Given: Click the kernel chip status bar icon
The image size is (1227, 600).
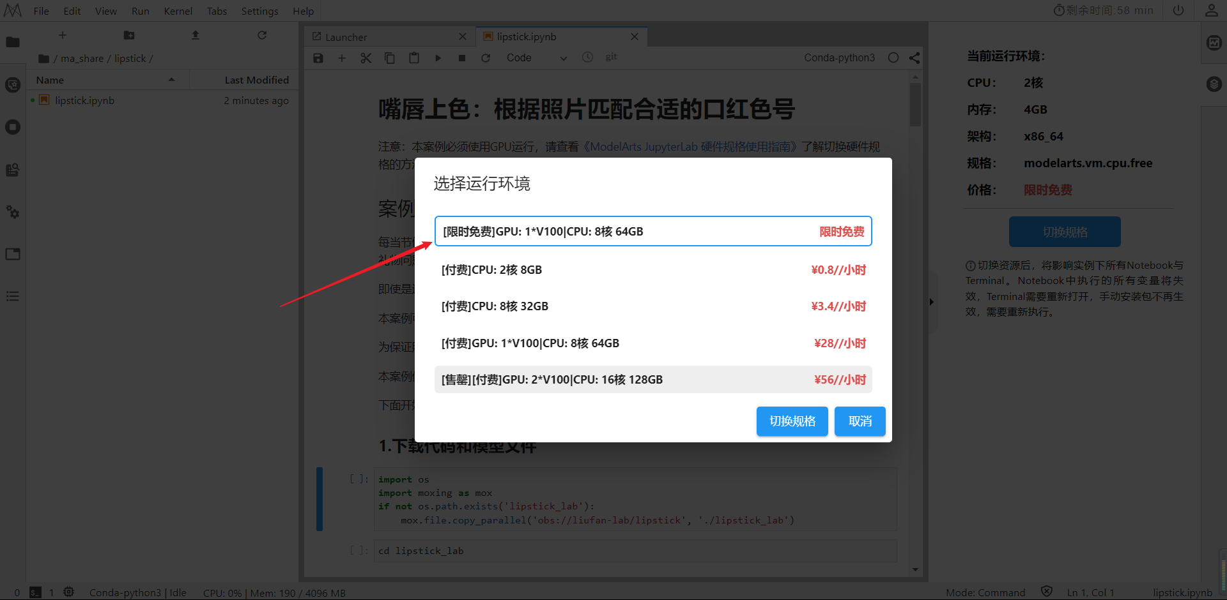Looking at the screenshot, I should [x=69, y=592].
